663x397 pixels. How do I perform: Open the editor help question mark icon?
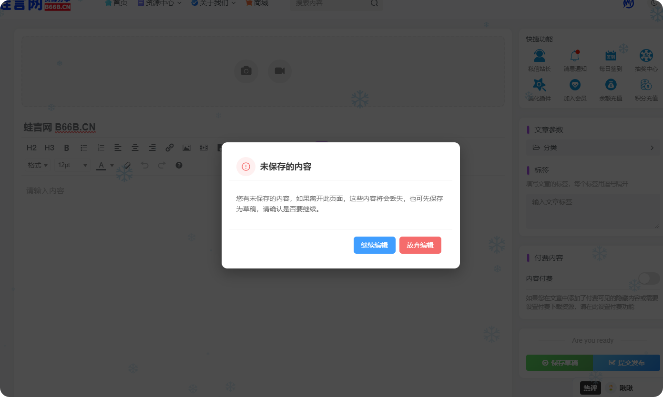[179, 165]
